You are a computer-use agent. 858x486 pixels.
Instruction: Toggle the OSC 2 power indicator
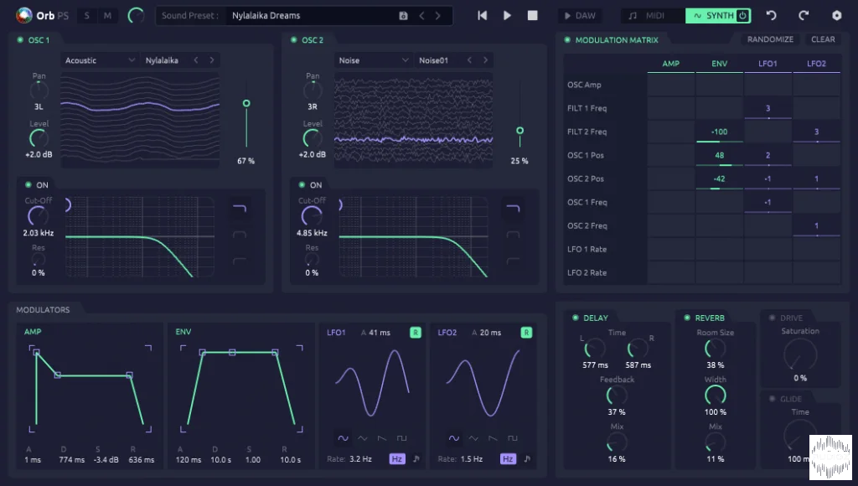294,40
